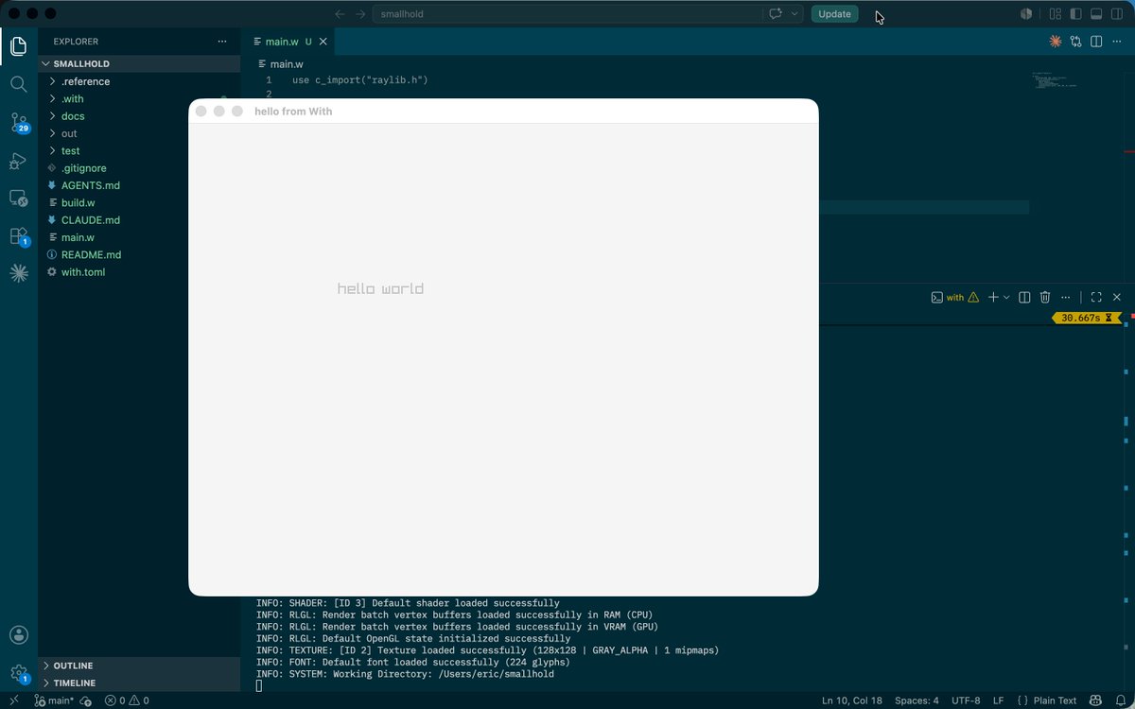Open the Remote Explorer view
1135x709 pixels.
point(18,199)
